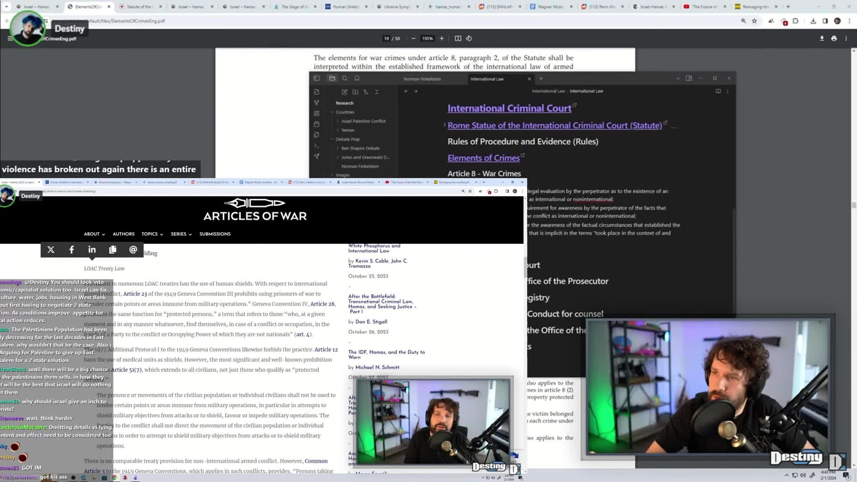Open the Elements of Crimes link
The image size is (857, 482).
tap(483, 158)
